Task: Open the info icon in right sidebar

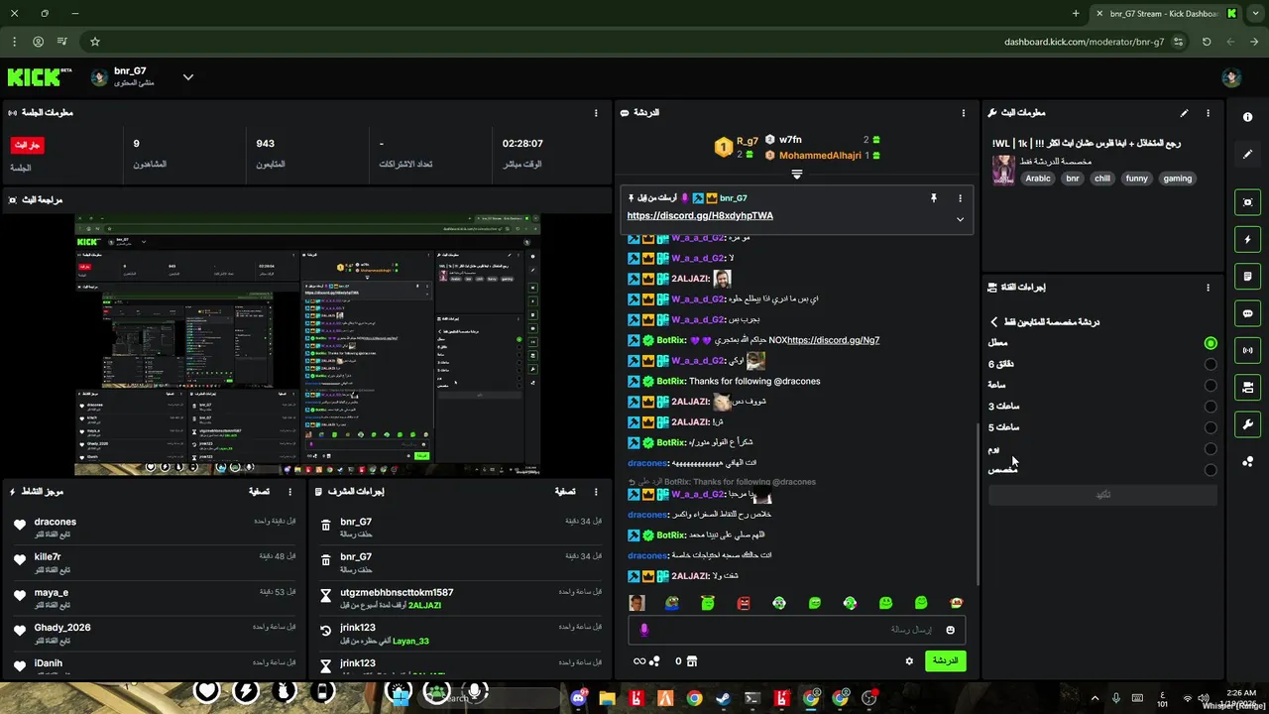Action: click(1247, 117)
